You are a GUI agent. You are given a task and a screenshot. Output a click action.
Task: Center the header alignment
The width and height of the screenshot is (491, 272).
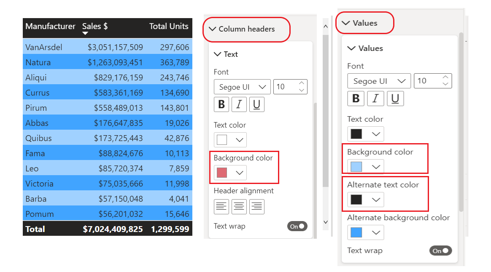coord(239,207)
